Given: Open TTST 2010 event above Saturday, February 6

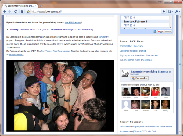Looking at the screenshot, I should tap(129, 18).
